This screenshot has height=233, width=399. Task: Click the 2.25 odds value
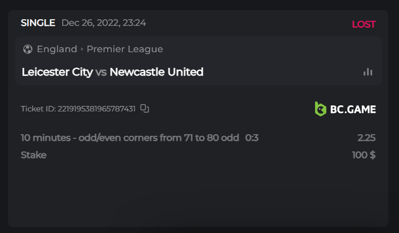[366, 138]
